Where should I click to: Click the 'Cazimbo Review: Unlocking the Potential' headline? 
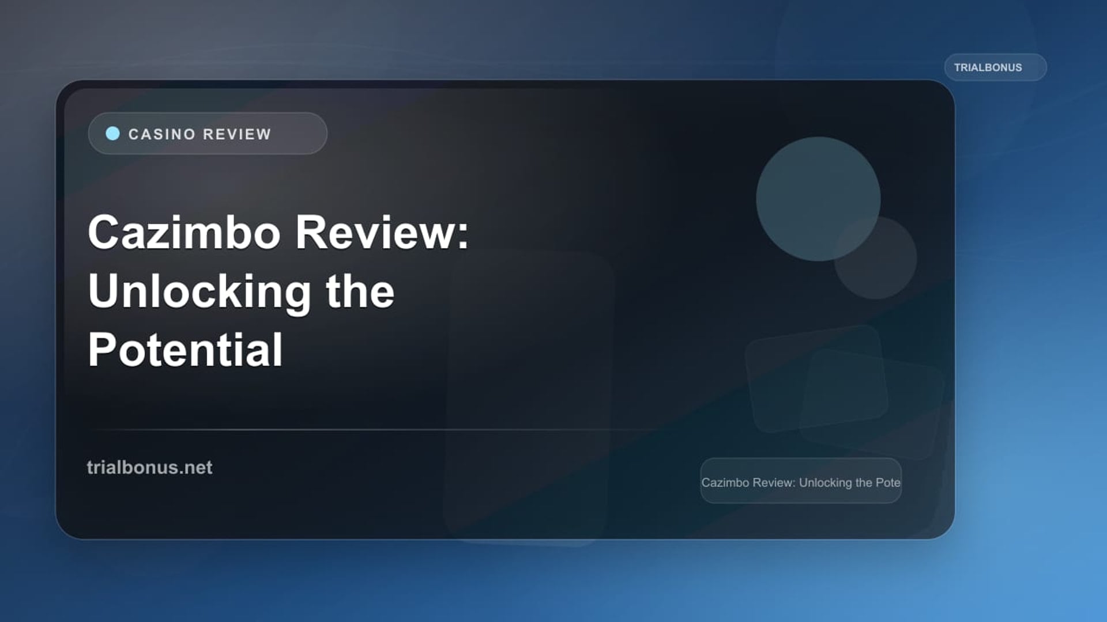pyautogui.click(x=278, y=290)
